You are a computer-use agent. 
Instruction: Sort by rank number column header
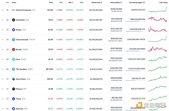[x=8, y=3]
